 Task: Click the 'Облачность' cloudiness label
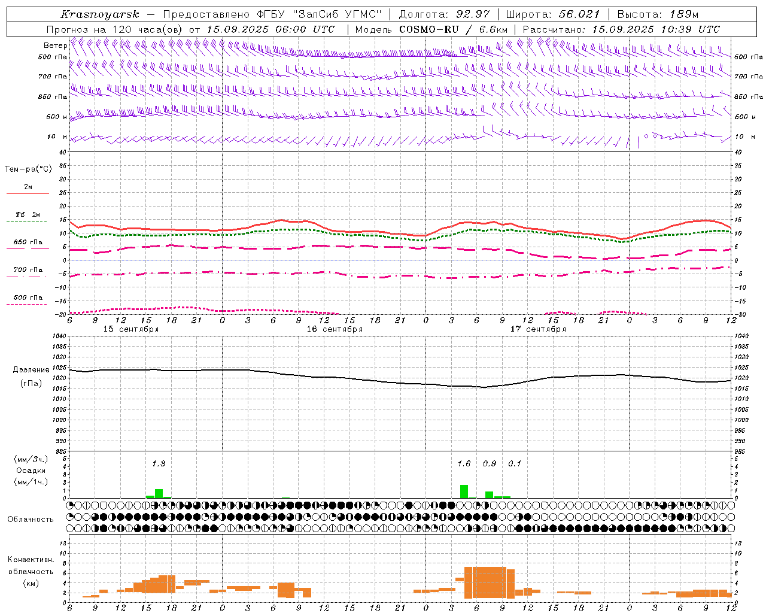tap(31, 520)
